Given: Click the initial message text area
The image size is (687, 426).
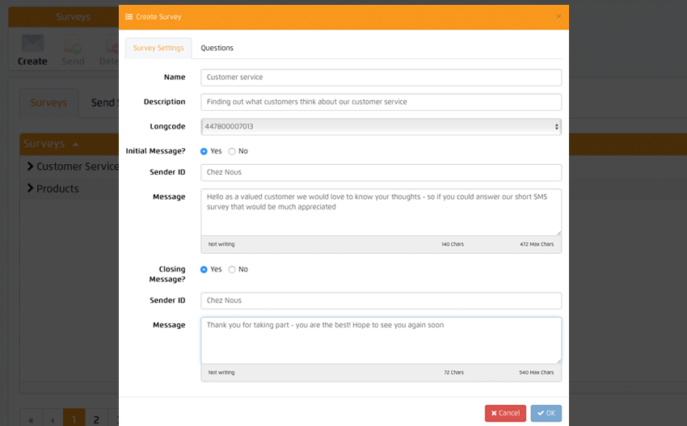Looking at the screenshot, I should coord(381,212).
